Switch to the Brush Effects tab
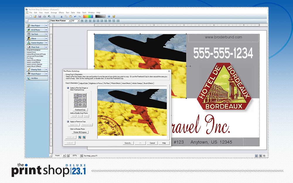The width and height of the screenshot is (293, 183). [148, 83]
